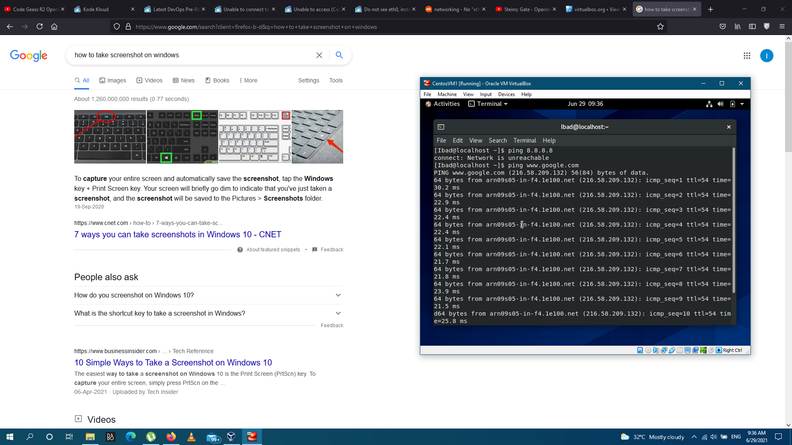The image size is (792, 445).
Task: Switch to the Videos search tab
Action: tap(149, 80)
